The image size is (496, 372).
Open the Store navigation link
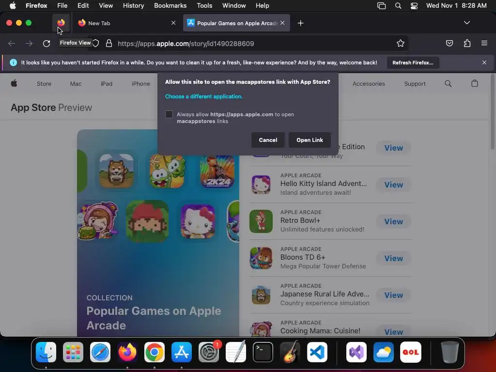[x=44, y=84]
